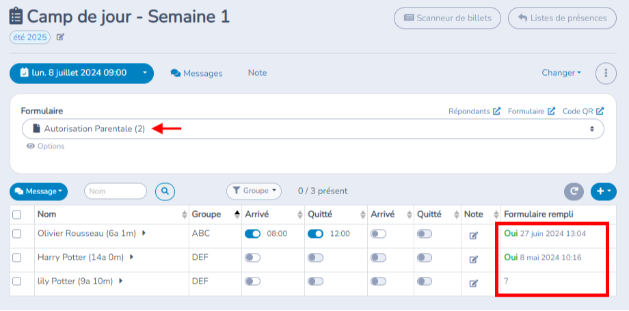
Task: Toggle Olivier Rousseau's second Arrivé switch
Action: (x=378, y=234)
